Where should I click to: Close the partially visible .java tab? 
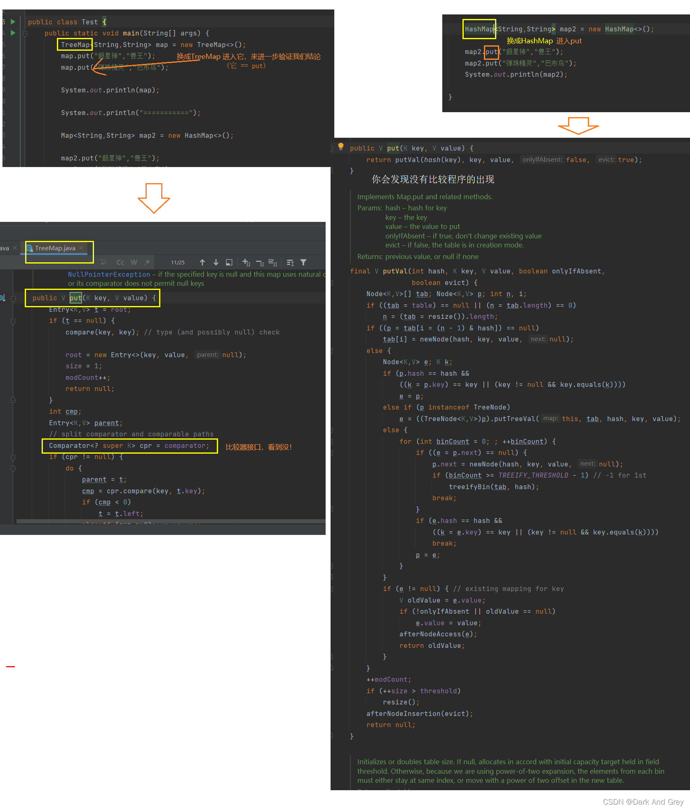pyautogui.click(x=15, y=248)
